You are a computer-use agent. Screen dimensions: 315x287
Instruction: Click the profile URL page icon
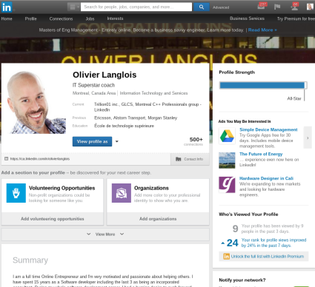[6, 159]
